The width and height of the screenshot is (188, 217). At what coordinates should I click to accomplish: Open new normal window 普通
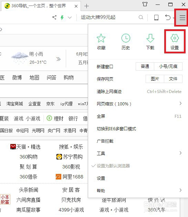click(145, 66)
